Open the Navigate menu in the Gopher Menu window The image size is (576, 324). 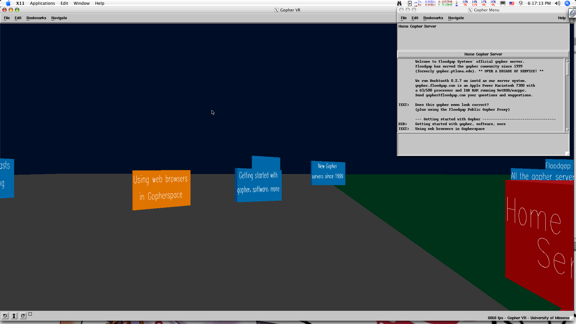[456, 18]
